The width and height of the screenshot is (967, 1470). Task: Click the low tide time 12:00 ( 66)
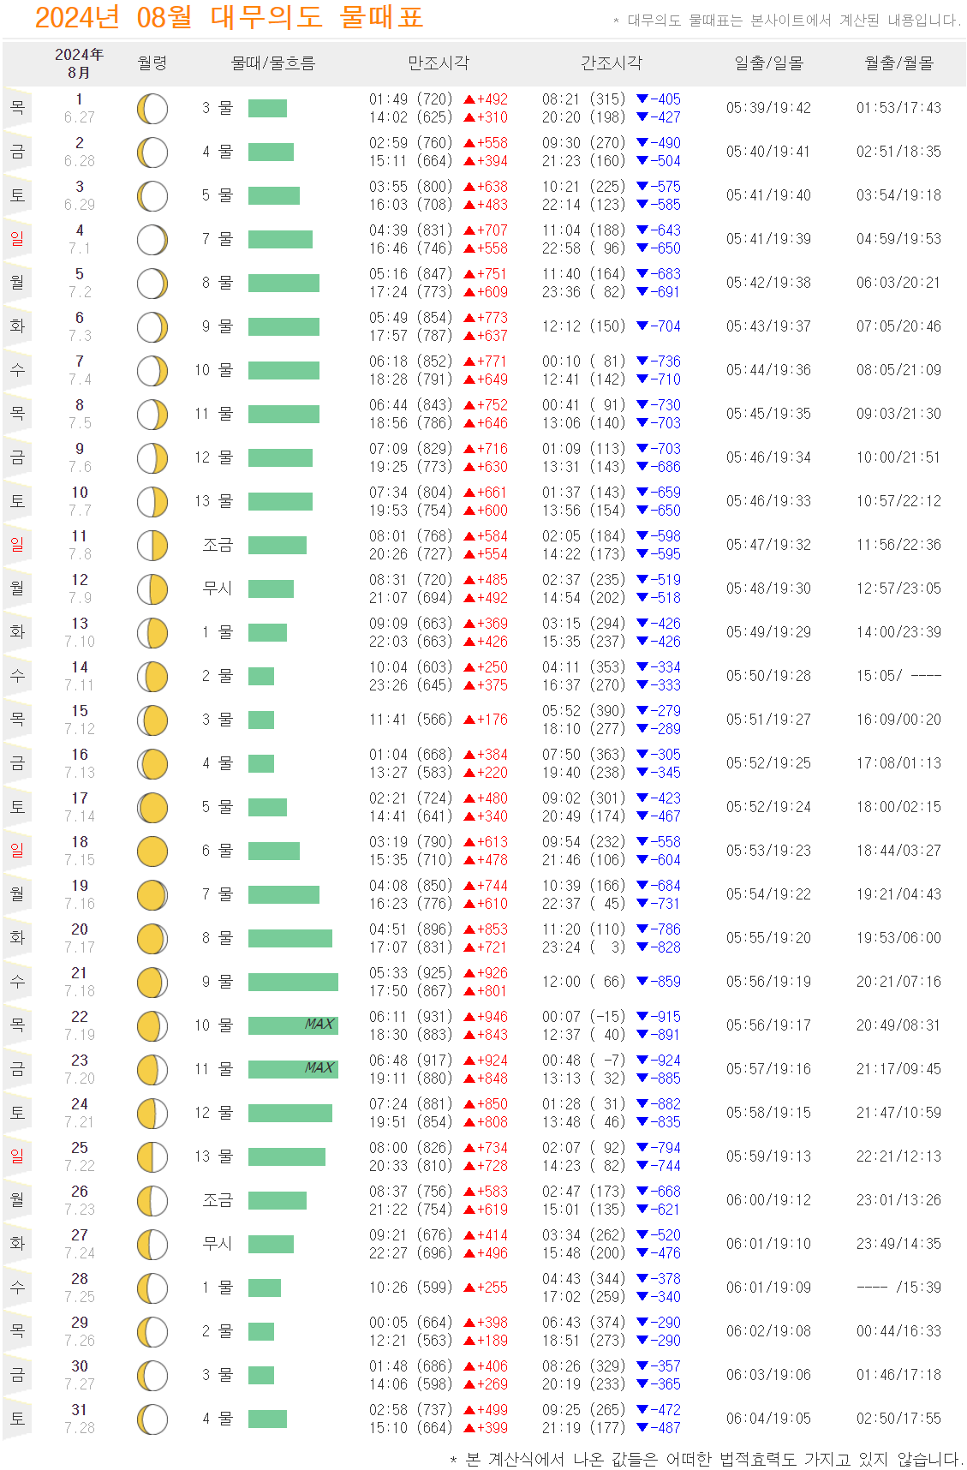coord(583,982)
